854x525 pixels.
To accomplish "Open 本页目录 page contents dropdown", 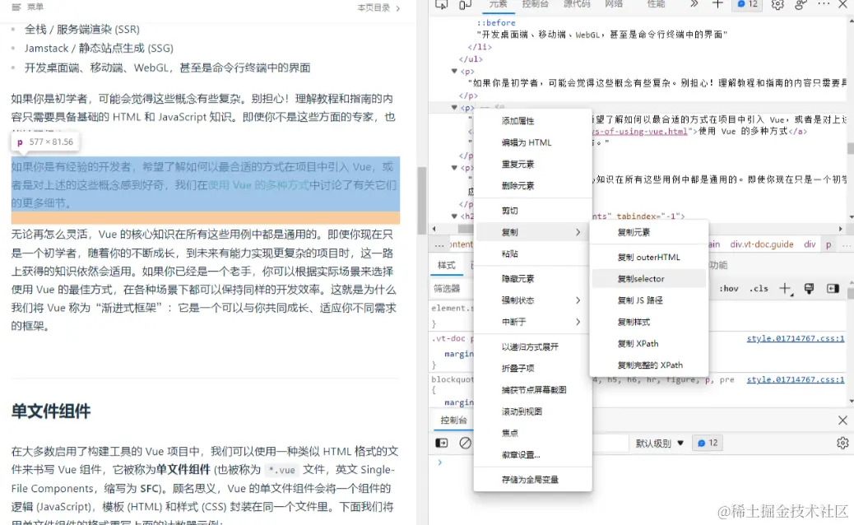I will [x=378, y=7].
